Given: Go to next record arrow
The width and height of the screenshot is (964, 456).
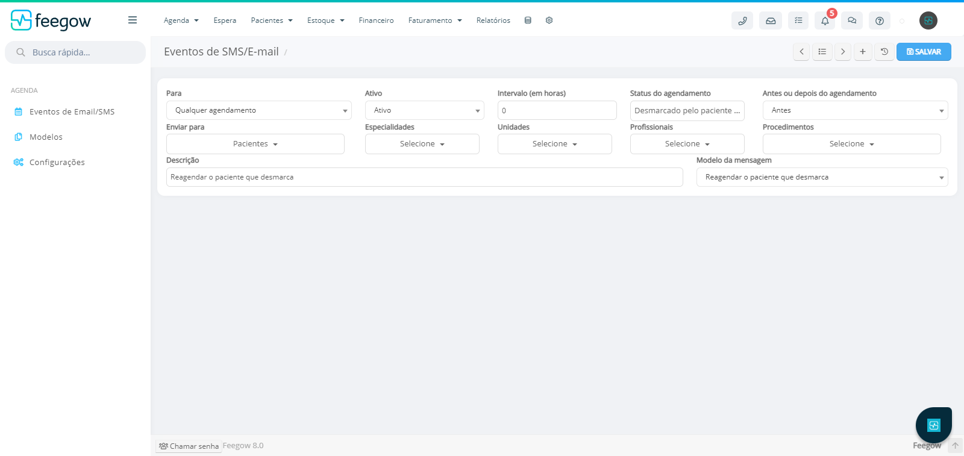Looking at the screenshot, I should 843,52.
